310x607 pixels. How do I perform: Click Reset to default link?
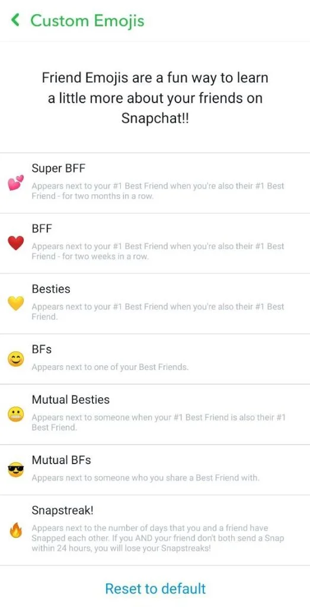point(155,589)
